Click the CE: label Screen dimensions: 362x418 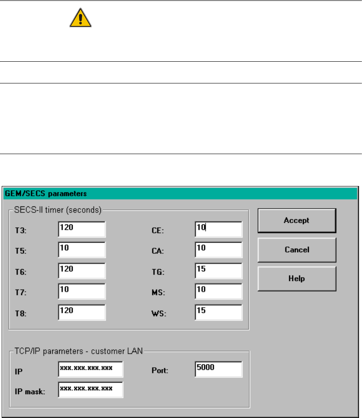coord(158,230)
